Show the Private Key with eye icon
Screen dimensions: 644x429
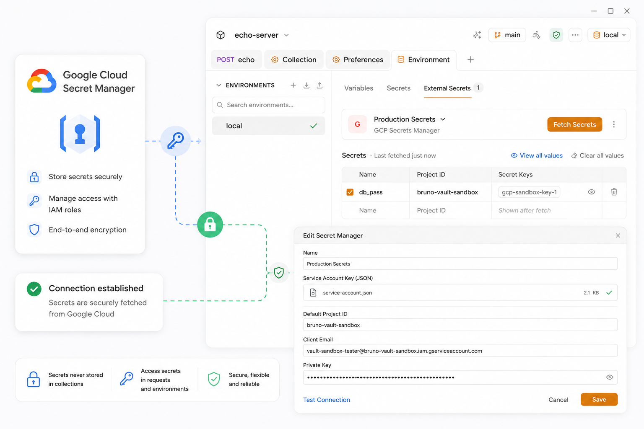[610, 377]
